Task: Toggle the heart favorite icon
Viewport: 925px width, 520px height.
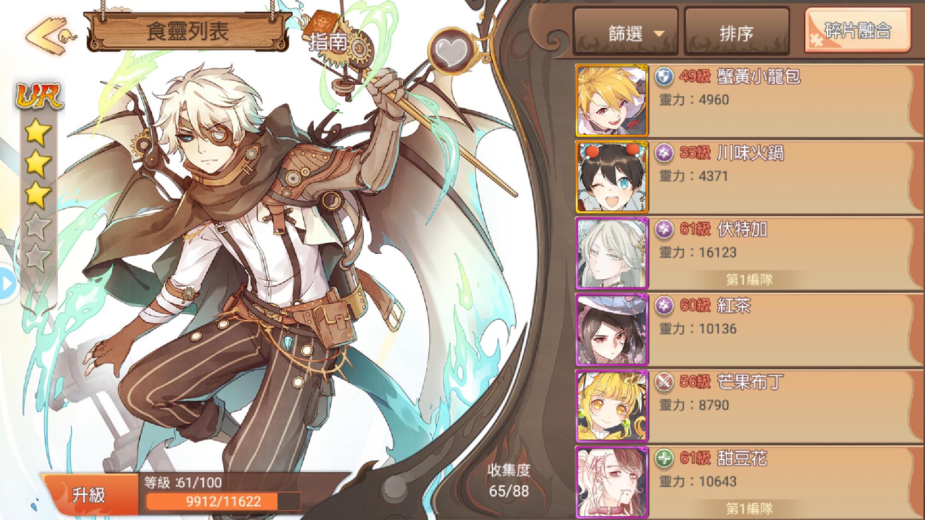Action: (x=448, y=49)
